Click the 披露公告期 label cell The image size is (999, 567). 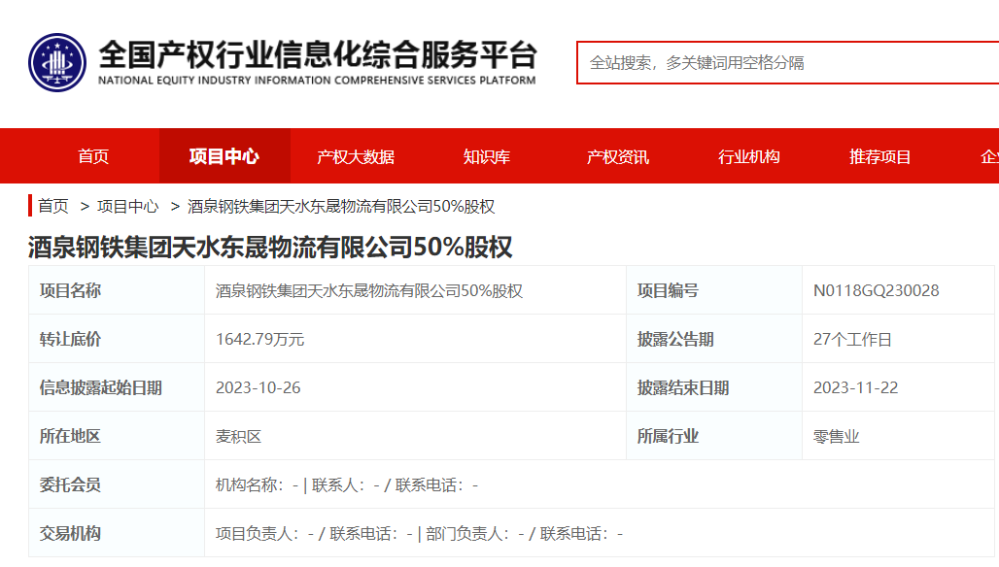(x=714, y=339)
